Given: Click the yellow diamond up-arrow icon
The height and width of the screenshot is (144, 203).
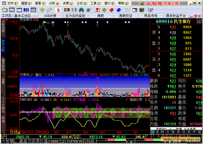Looking at the screenshot, I should click(104, 10).
